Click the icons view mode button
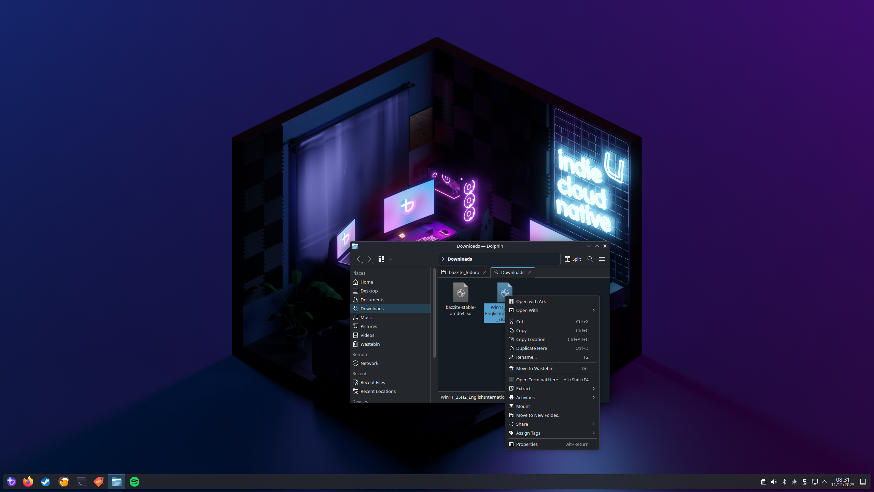 coord(381,259)
